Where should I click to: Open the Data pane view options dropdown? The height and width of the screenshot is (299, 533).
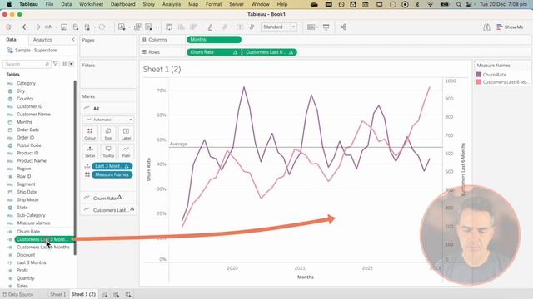(x=71, y=64)
